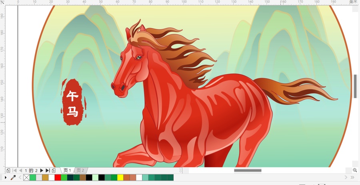Pick the red swatch in the palette
This screenshot has height=185, width=360.
click(58, 177)
